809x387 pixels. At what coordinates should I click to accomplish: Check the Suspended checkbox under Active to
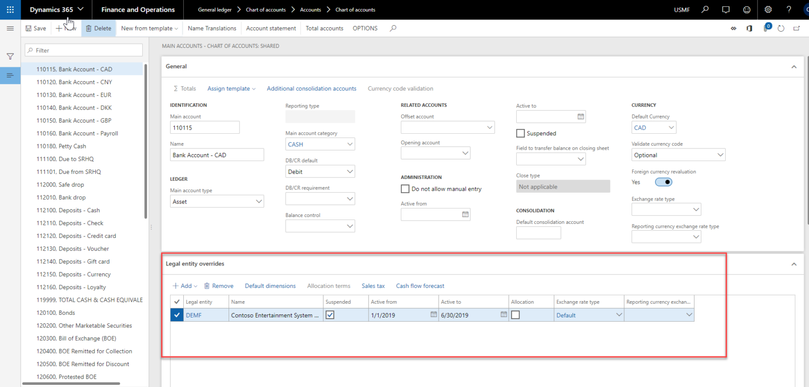520,133
